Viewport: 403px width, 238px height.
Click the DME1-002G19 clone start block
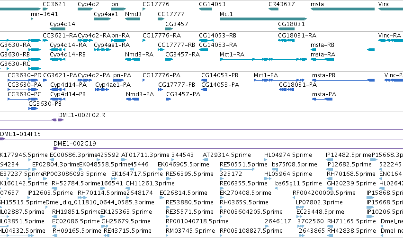tap(55, 148)
